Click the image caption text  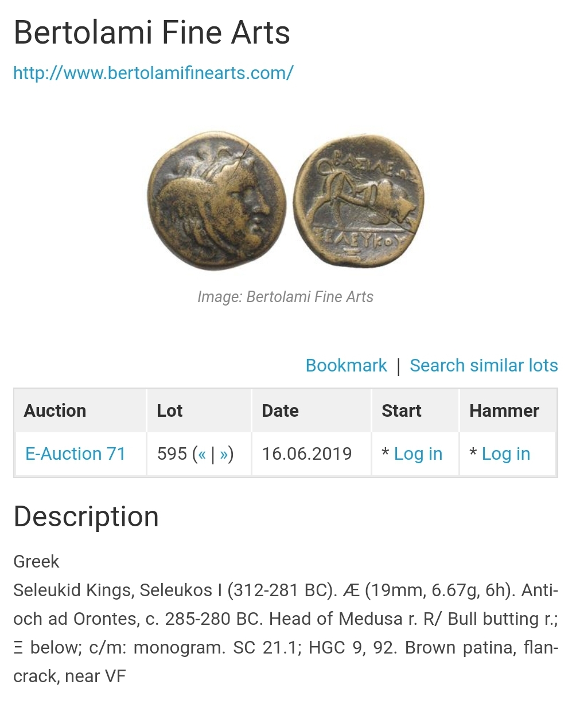tap(285, 297)
